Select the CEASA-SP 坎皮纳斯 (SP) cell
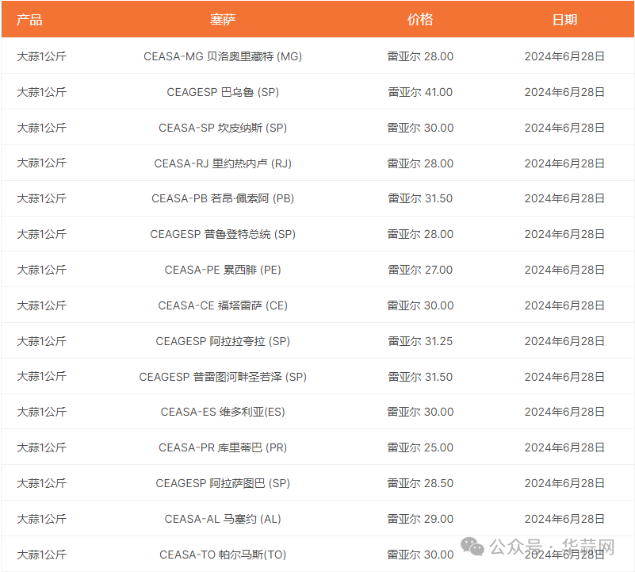 coord(223,128)
